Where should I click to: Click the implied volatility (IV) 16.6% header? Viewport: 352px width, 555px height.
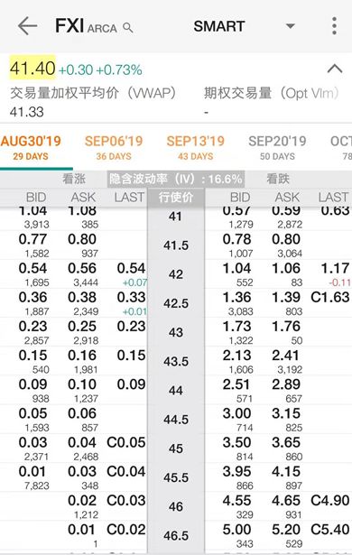coord(176,179)
